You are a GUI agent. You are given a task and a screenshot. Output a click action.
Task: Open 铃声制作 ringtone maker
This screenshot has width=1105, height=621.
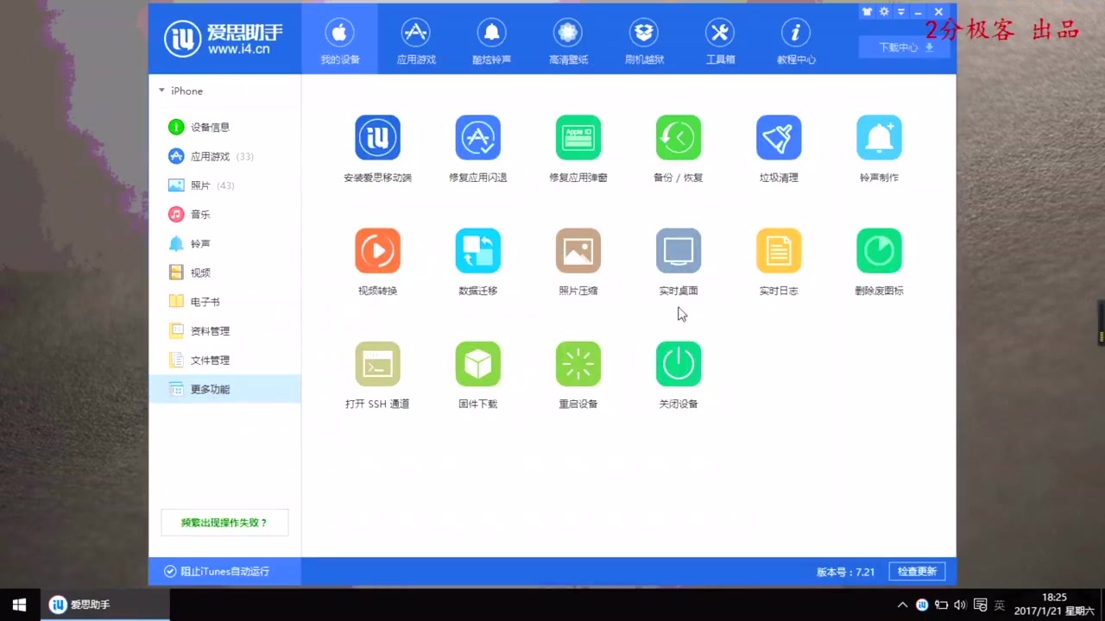(879, 137)
